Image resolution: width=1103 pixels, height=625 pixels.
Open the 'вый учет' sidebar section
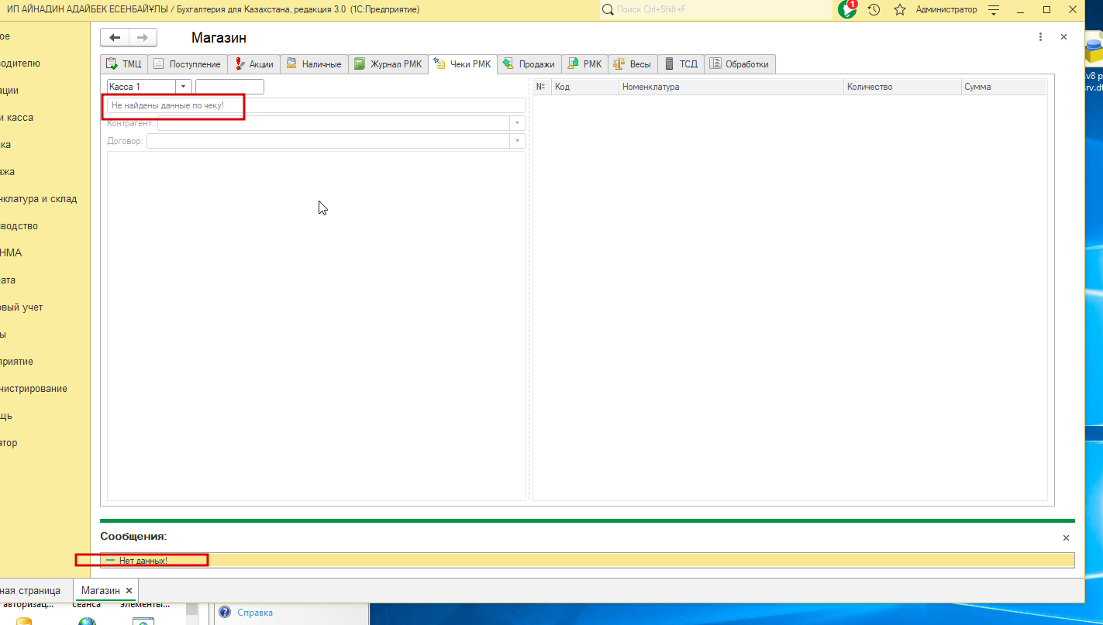pos(22,307)
